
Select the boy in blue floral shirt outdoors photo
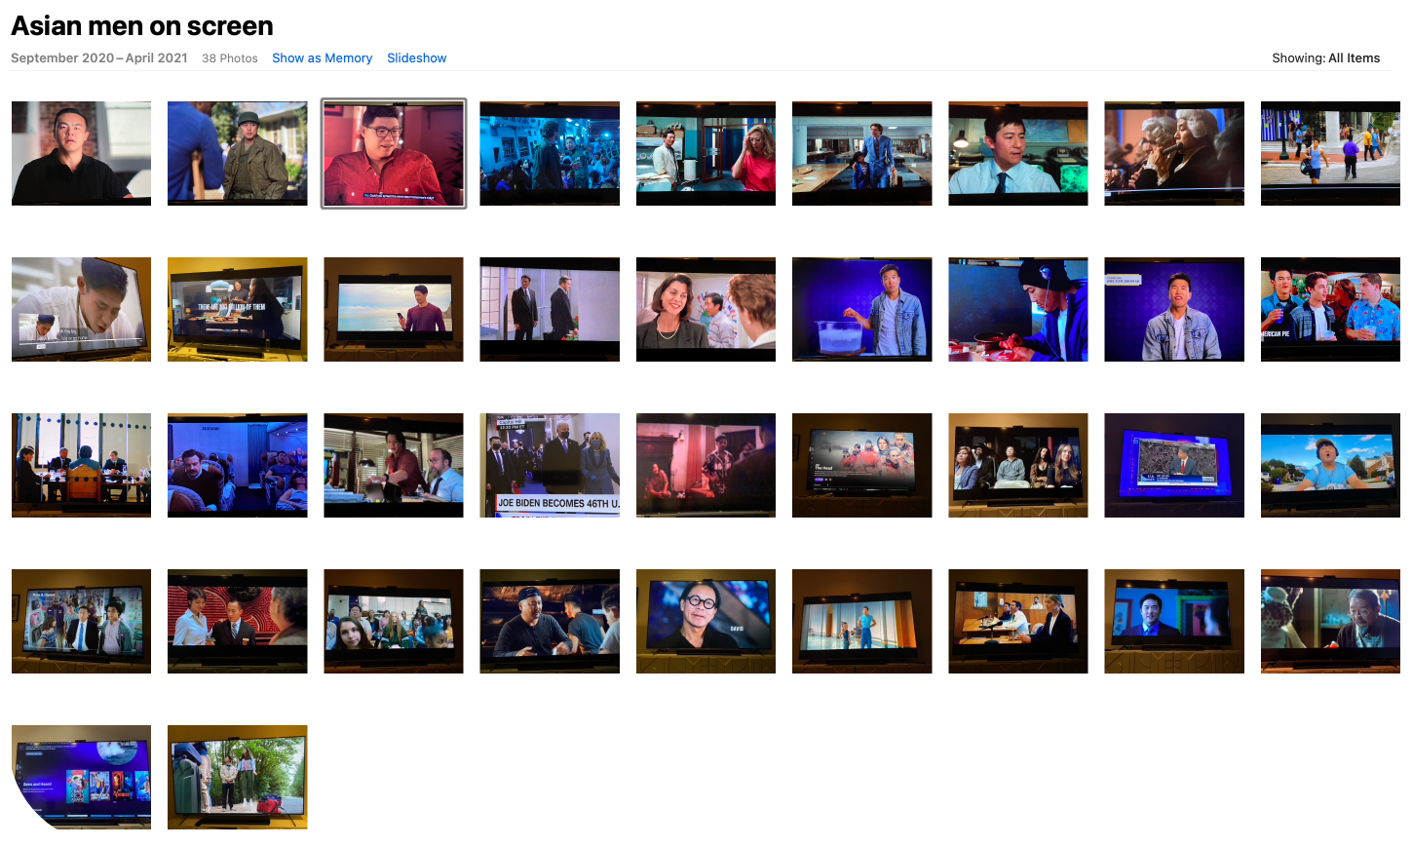tap(1330, 465)
